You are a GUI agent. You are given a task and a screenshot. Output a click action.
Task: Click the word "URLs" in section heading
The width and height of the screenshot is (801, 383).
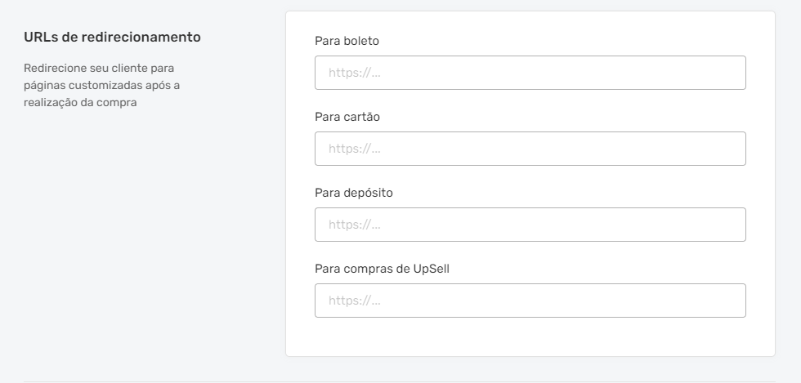click(40, 38)
